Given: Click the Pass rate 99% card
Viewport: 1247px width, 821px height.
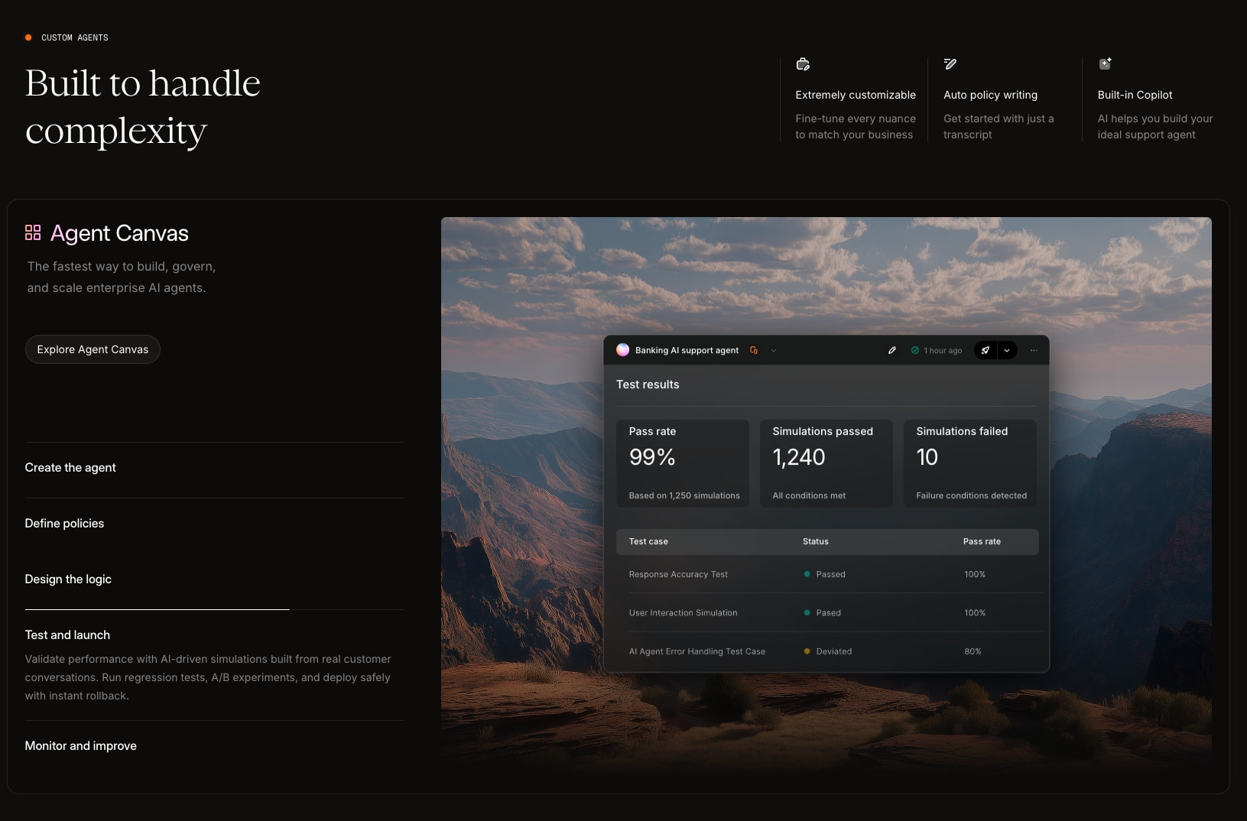Looking at the screenshot, I should pyautogui.click(x=683, y=463).
